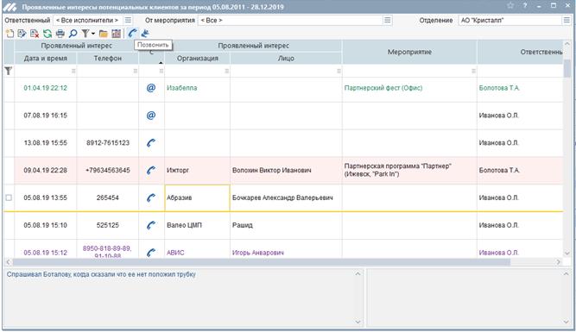Open the edit record toolbar icon
The image size is (576, 332).
(x=22, y=34)
